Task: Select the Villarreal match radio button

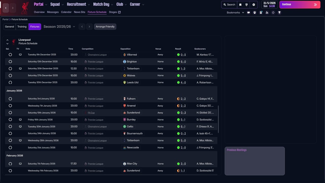Action: [10, 55]
